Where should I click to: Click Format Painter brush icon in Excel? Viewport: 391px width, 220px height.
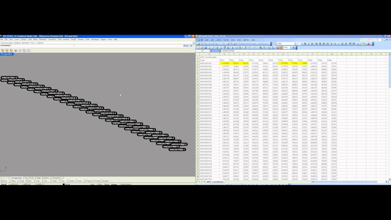[245, 48]
